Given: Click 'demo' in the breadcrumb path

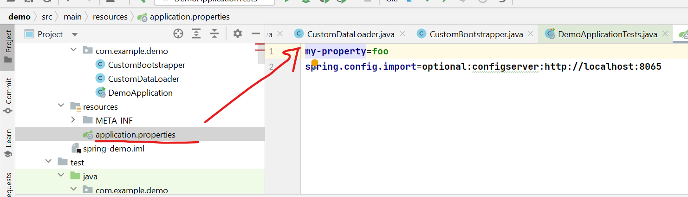Looking at the screenshot, I should coord(19,17).
